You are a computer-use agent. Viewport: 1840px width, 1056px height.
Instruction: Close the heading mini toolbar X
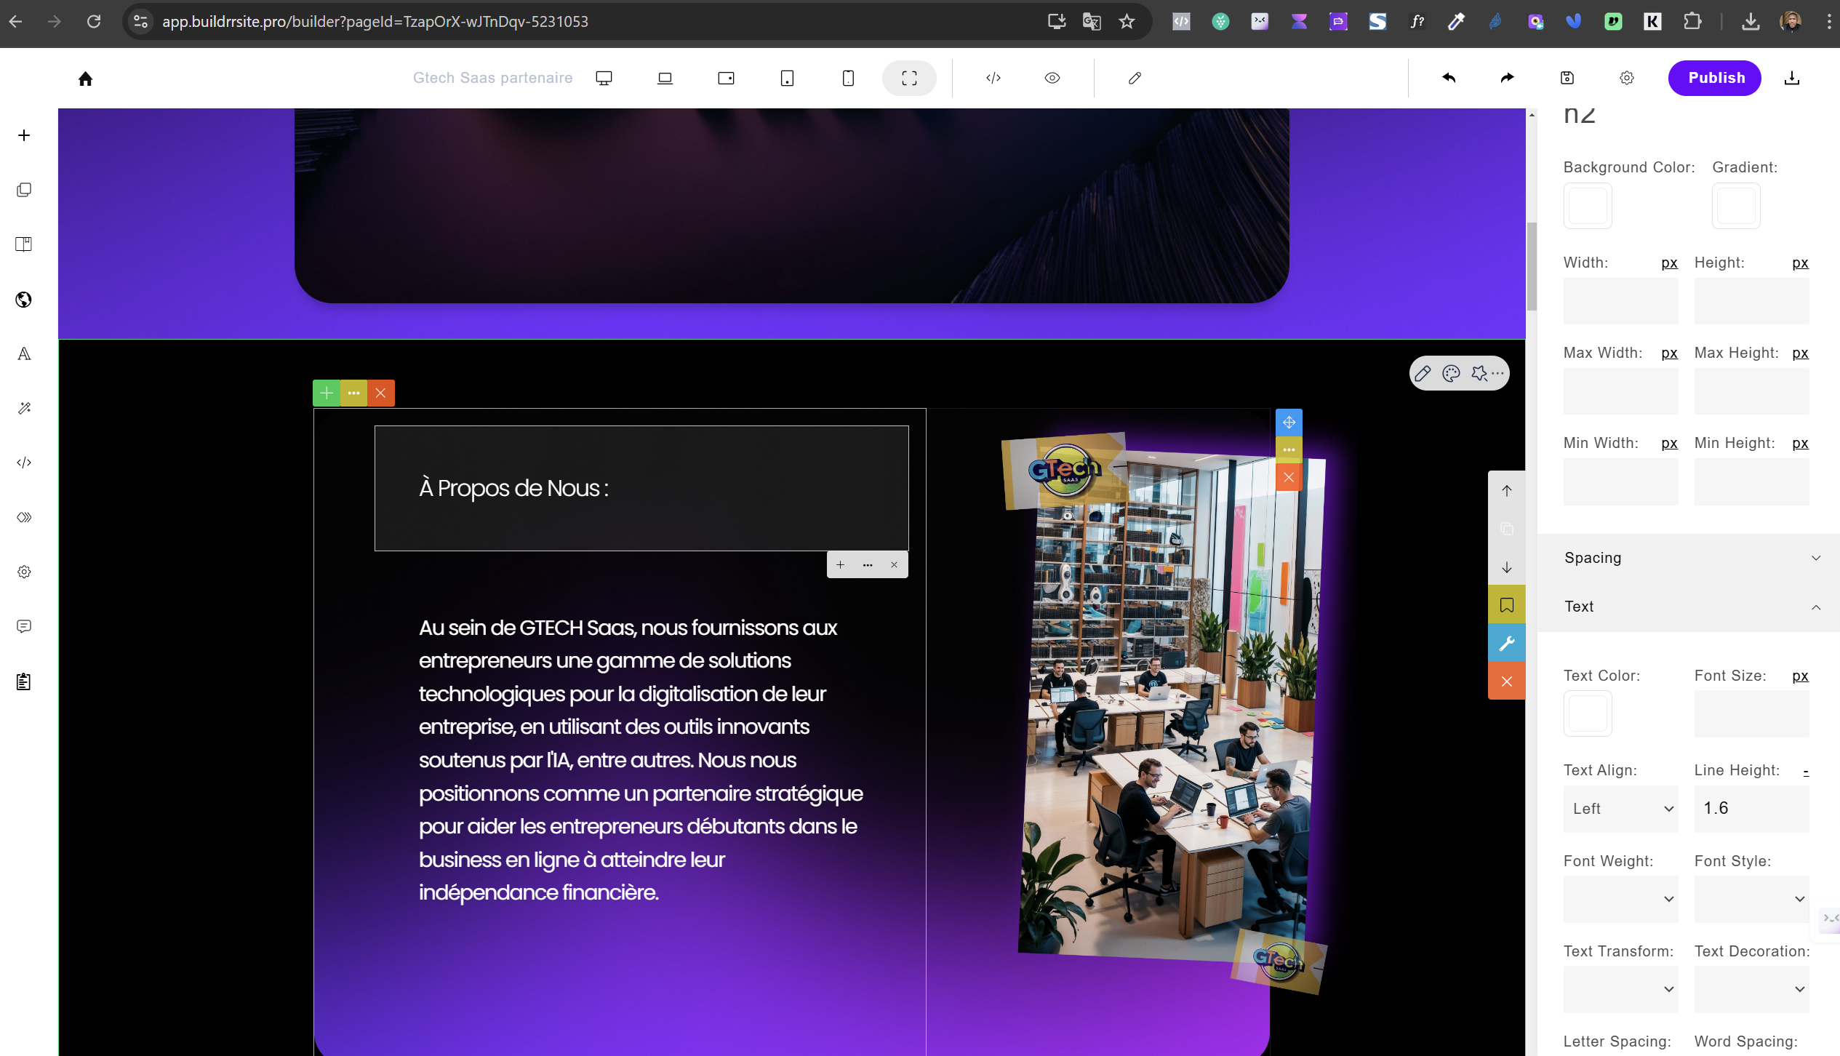click(894, 564)
